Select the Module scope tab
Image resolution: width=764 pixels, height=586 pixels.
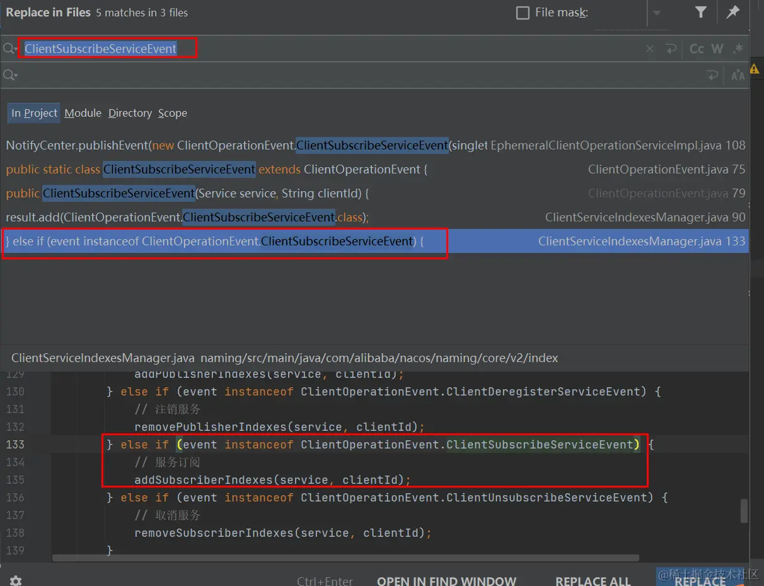(x=83, y=113)
